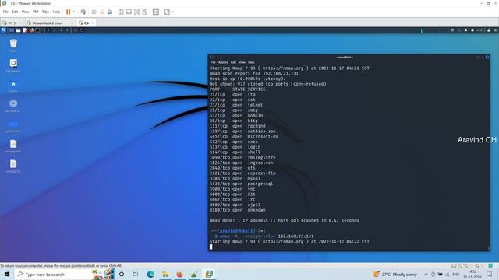Open the Windows notification center icon

490,274
